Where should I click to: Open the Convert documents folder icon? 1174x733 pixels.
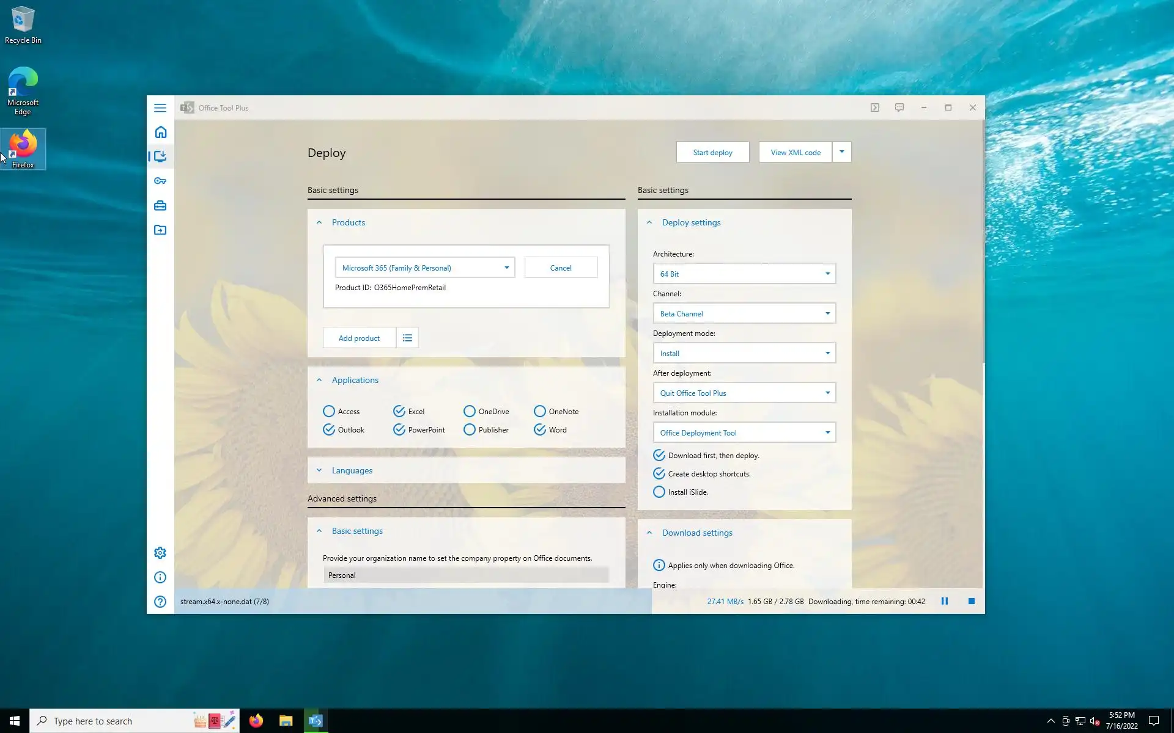160,230
